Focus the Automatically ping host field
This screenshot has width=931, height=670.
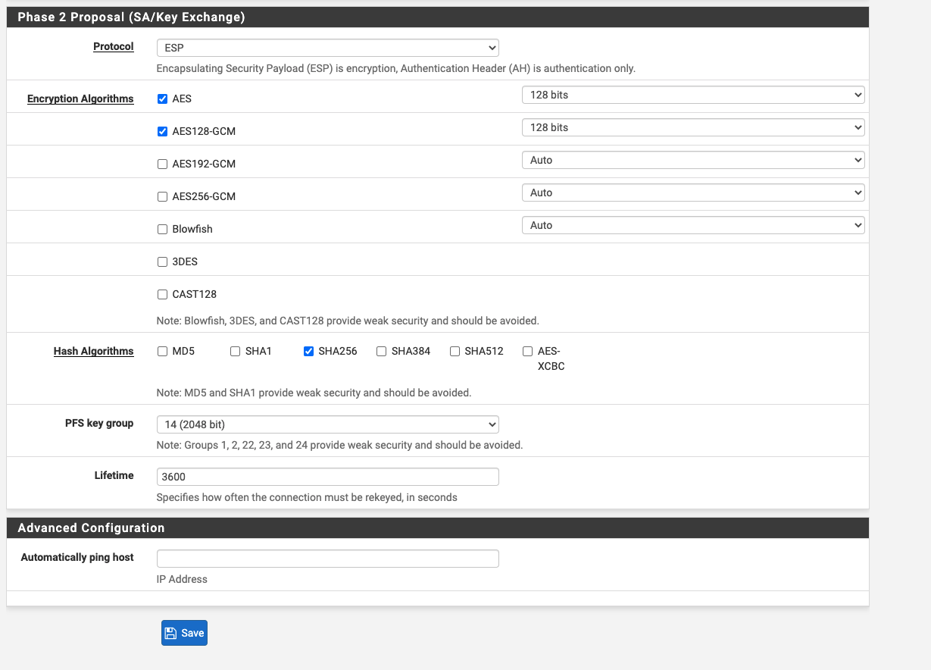click(x=327, y=559)
